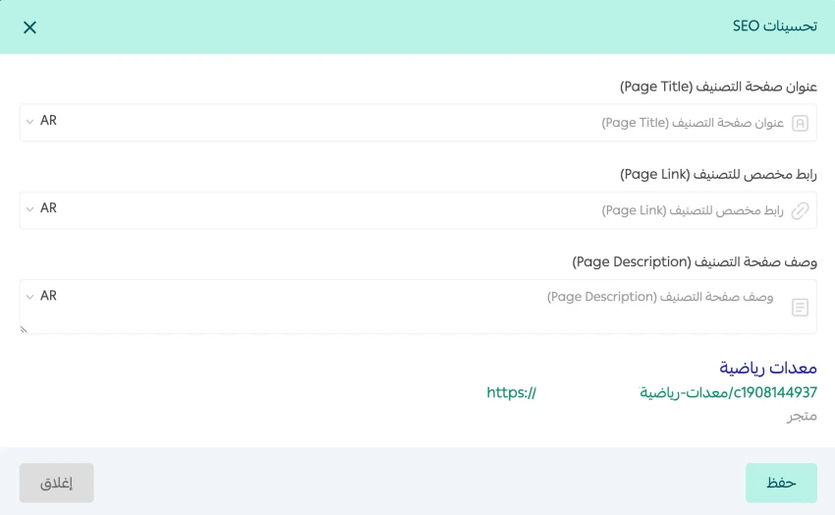Screen dimensions: 835x515
Task: Close the SEO dialog with the X icon
Action: (29, 28)
